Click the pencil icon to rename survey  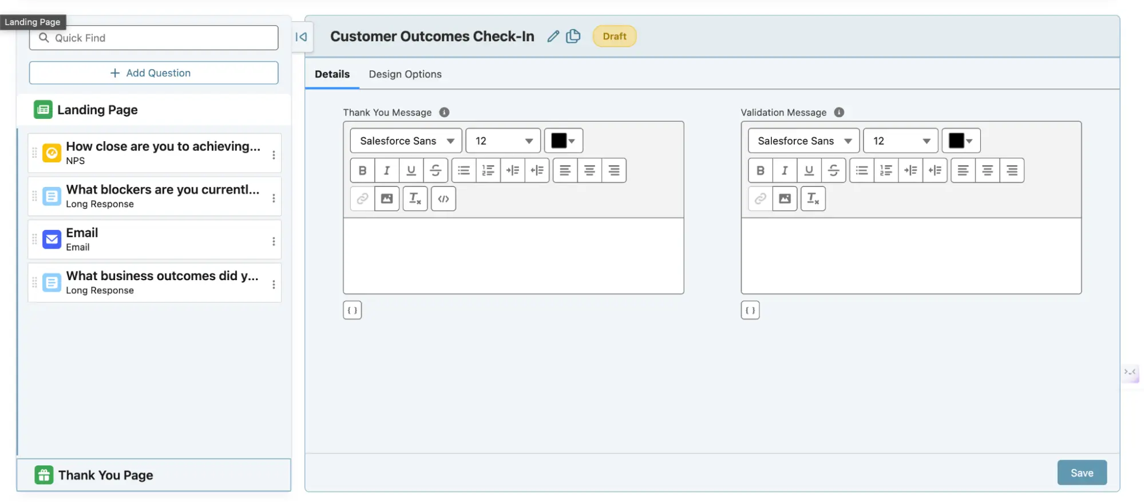[553, 37]
